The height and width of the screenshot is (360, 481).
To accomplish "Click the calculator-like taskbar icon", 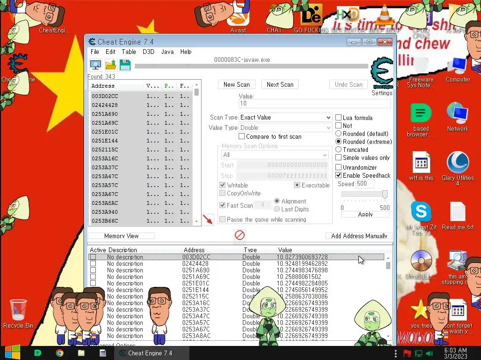I will [x=103, y=353].
